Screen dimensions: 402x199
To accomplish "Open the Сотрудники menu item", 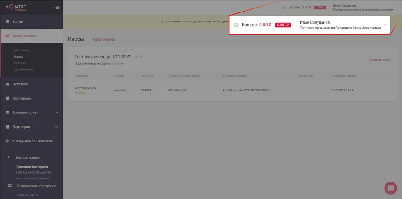I will pos(22,98).
